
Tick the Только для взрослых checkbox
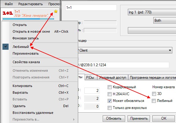[109, 108]
